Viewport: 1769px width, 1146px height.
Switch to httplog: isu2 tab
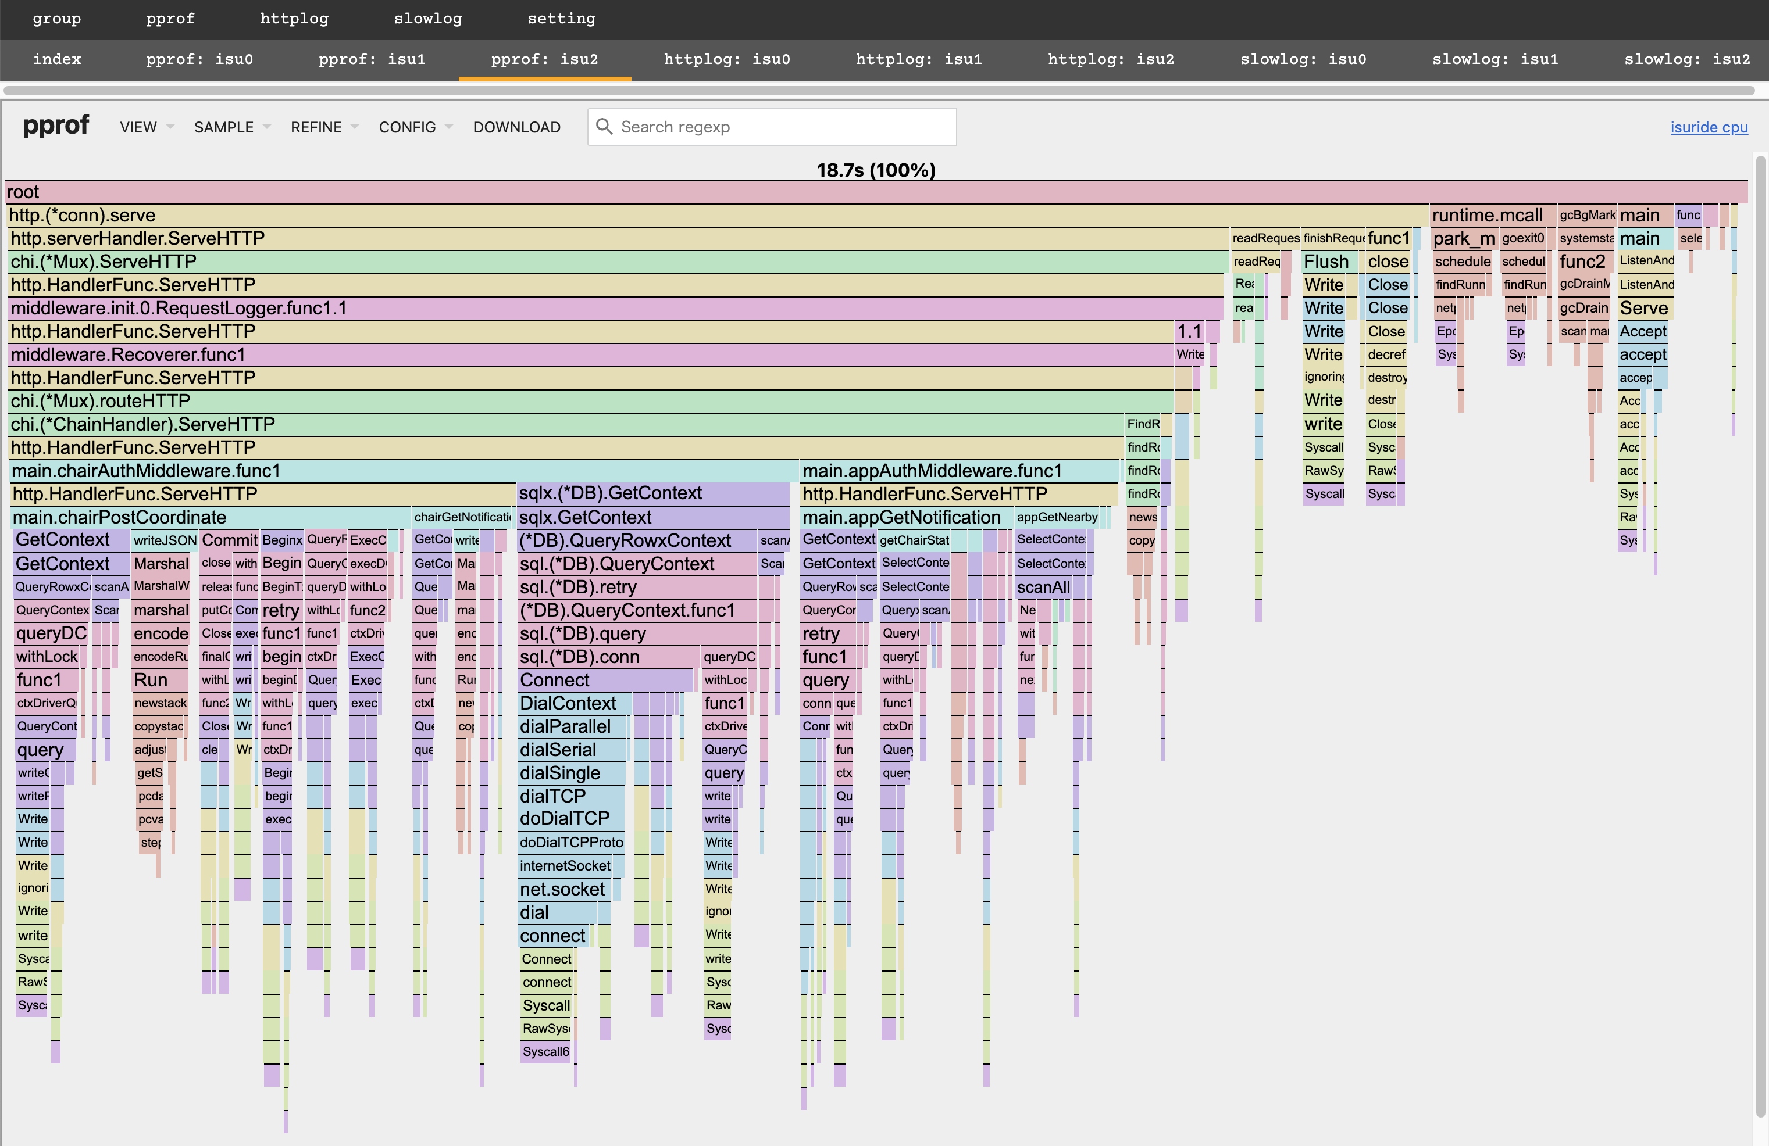point(1111,59)
